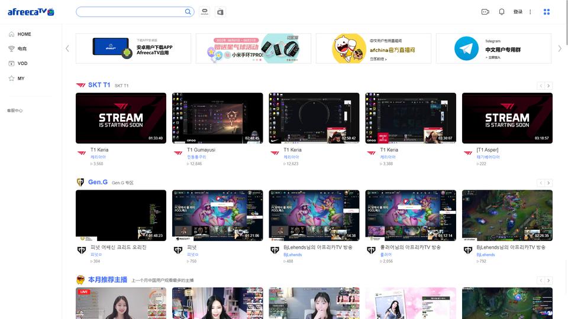Click T1 avatar beside [T1 Asper]
The width and height of the screenshot is (568, 319).
click(468, 153)
